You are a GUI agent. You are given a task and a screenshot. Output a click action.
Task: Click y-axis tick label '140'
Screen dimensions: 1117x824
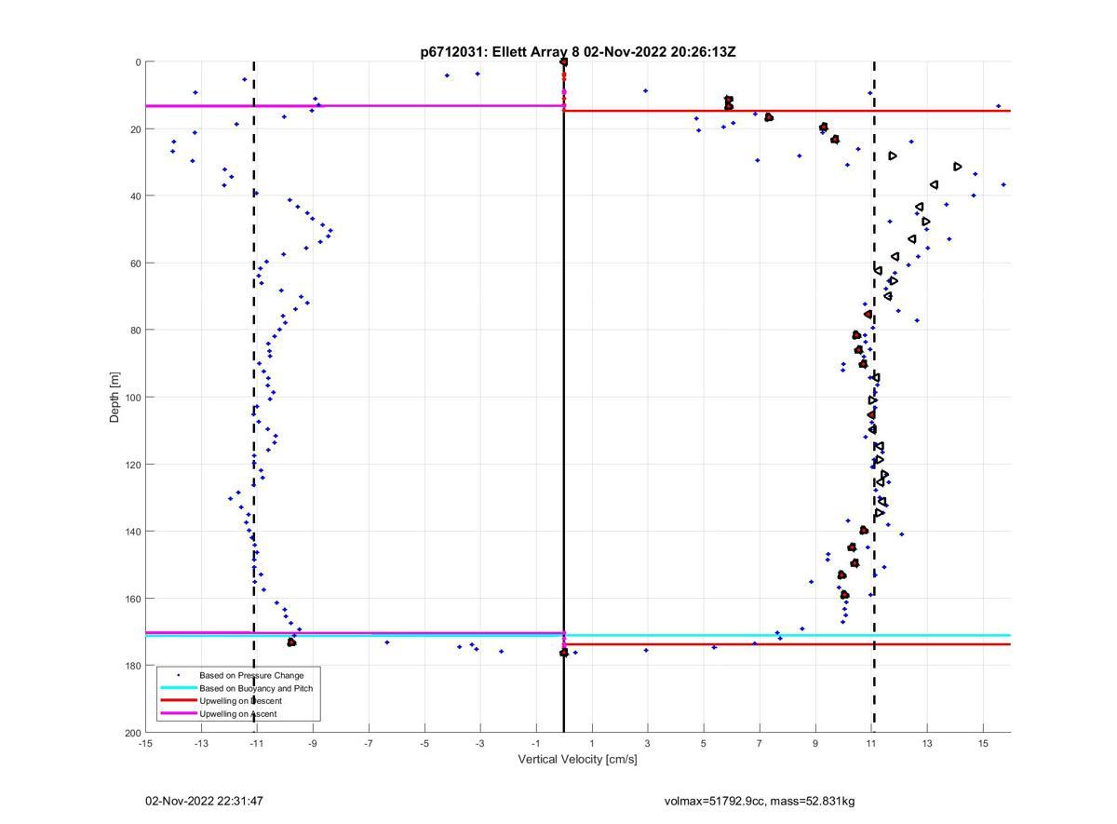pos(132,532)
